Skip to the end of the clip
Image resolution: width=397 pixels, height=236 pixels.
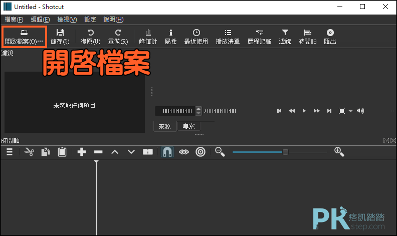point(329,111)
